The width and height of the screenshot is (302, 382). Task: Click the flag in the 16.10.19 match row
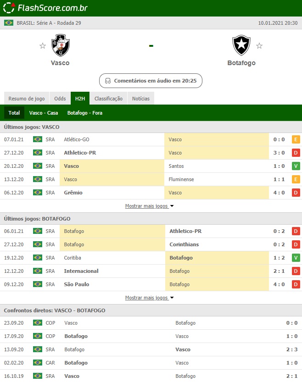38,376
